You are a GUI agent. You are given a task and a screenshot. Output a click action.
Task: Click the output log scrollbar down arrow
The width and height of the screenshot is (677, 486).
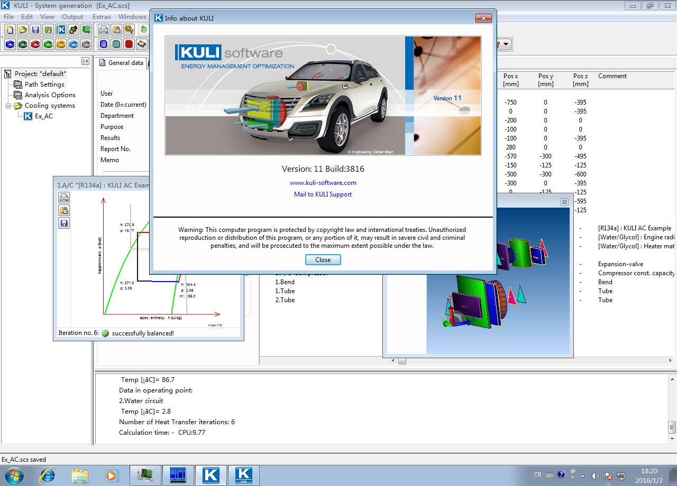point(672,440)
